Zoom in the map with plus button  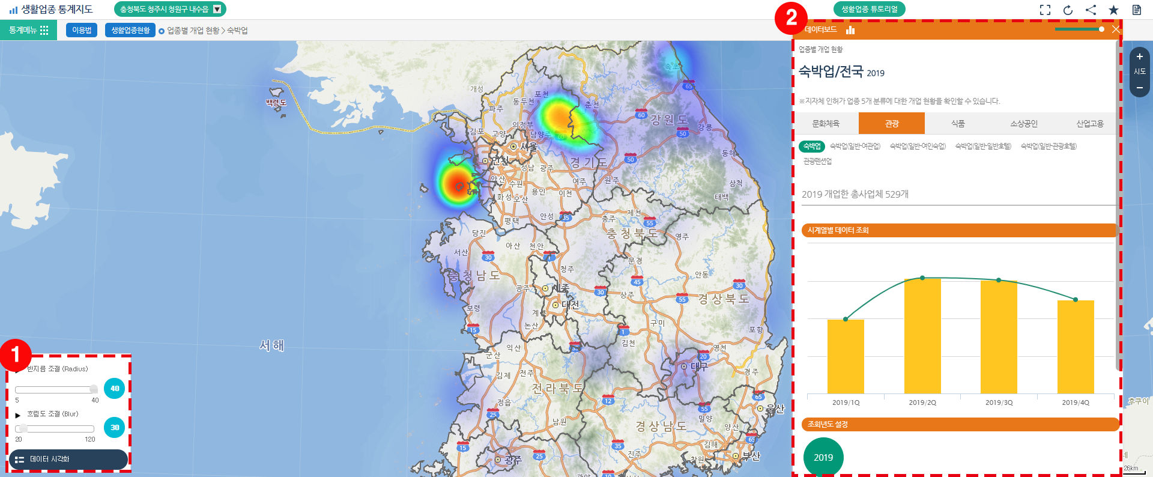(x=1139, y=56)
